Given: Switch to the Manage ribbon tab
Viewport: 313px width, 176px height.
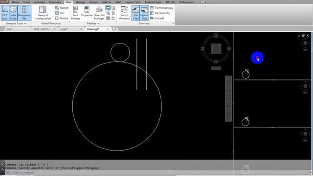Looking at the screenshot, I should pyautogui.click(x=80, y=2).
